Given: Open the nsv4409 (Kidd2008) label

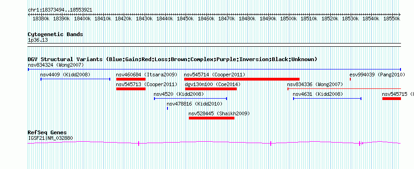Looking at the screenshot, I should tap(65, 75).
